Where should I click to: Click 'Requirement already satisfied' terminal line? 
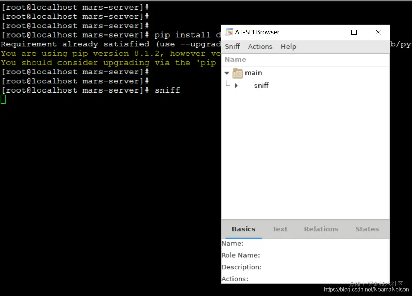point(111,44)
